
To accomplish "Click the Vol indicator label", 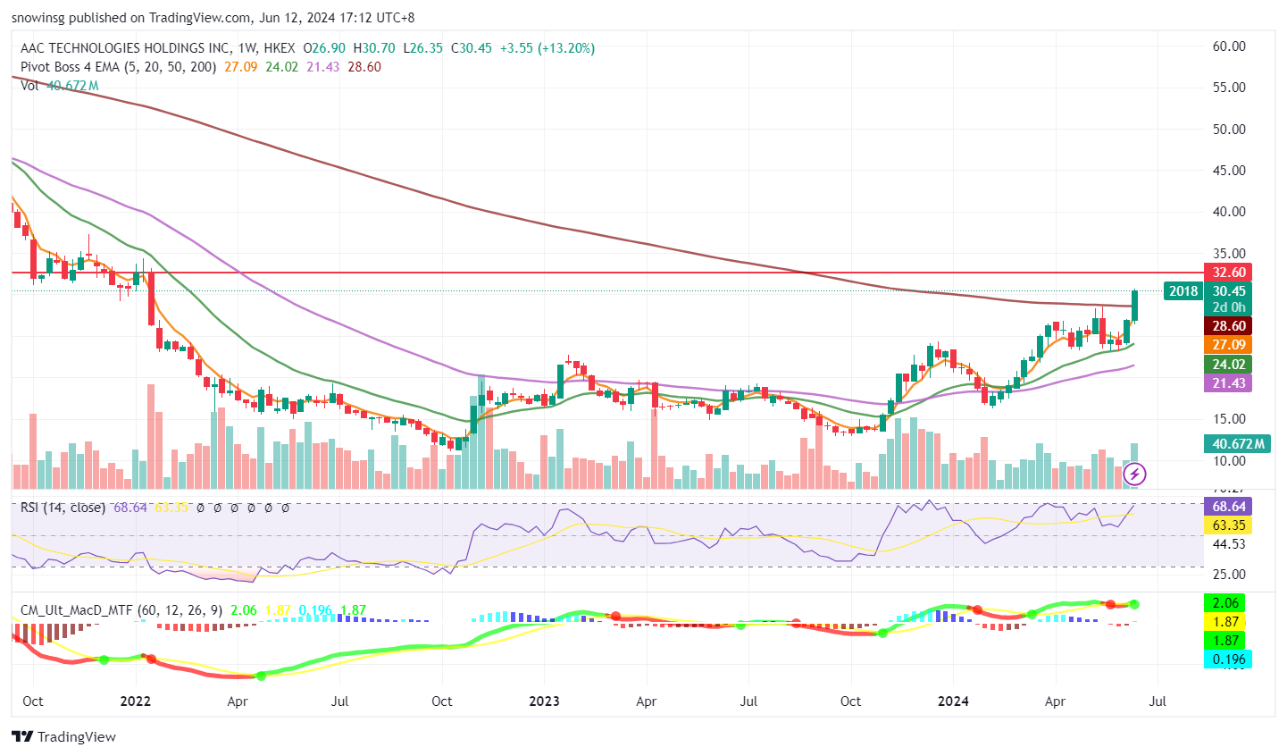I will (x=29, y=86).
